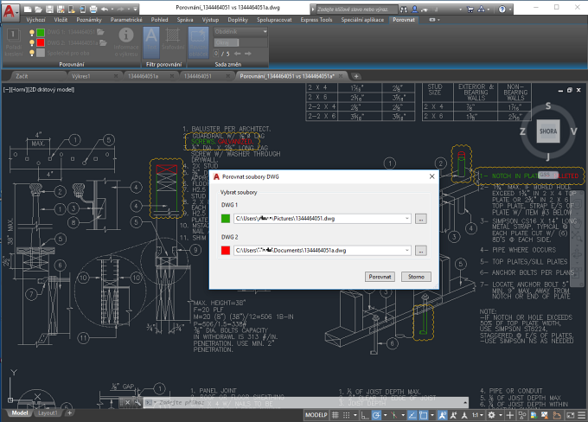
Task: Click the help question mark icon
Action: click(x=502, y=9)
